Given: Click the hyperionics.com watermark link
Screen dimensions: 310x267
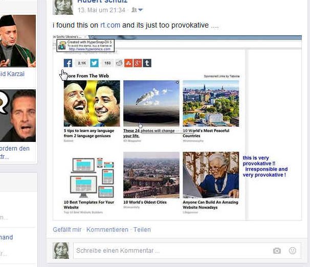Looking at the screenshot, I should 90,49.
